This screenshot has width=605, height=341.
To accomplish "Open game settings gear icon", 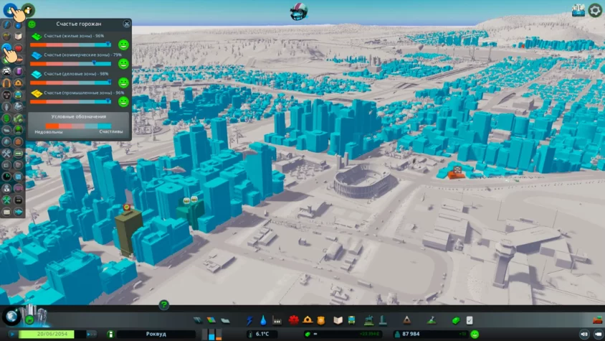I will pos(594,11).
